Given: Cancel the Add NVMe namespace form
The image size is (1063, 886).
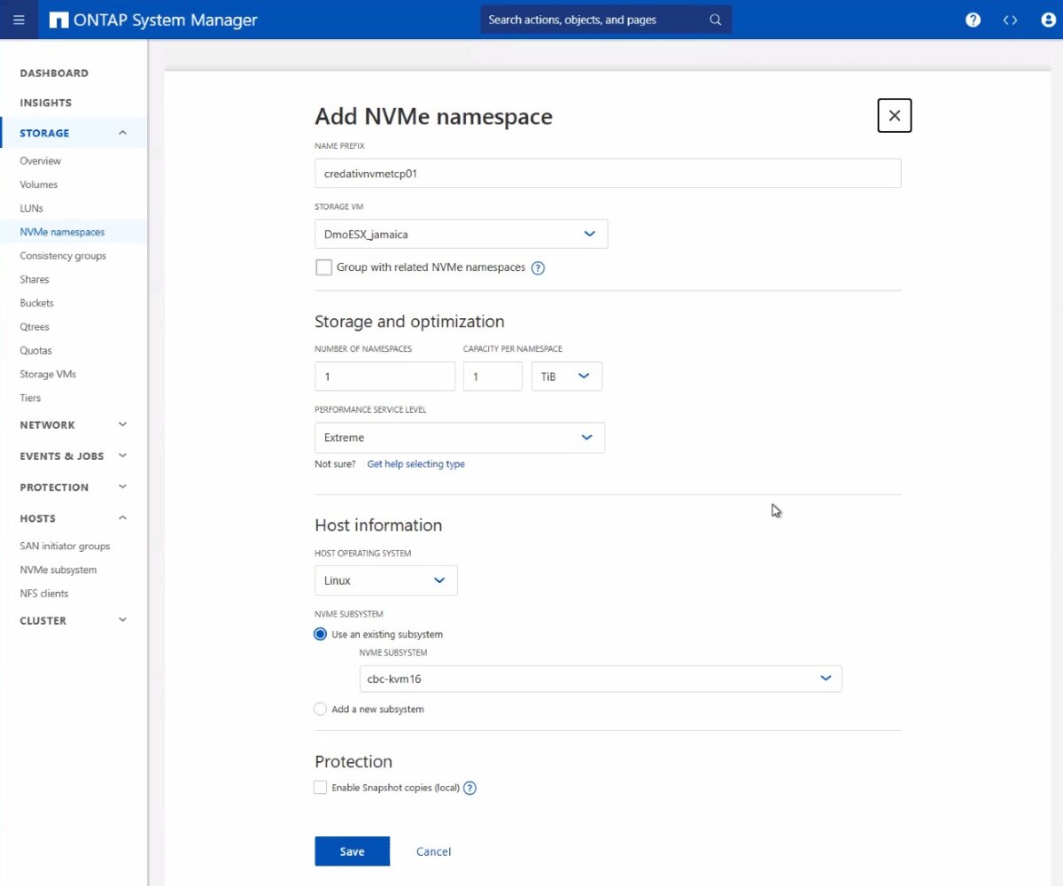Looking at the screenshot, I should tap(433, 851).
